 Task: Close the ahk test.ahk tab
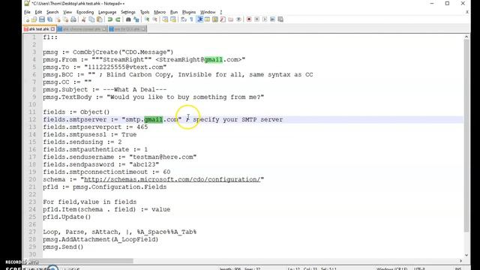coord(52,29)
